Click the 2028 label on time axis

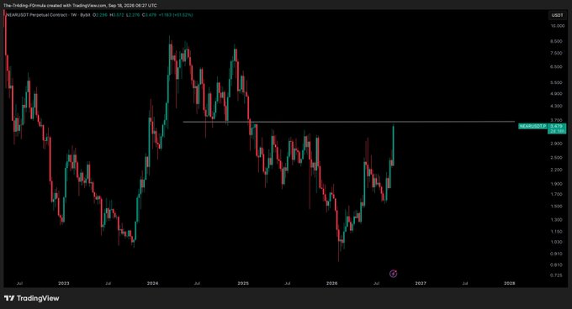(x=510, y=283)
